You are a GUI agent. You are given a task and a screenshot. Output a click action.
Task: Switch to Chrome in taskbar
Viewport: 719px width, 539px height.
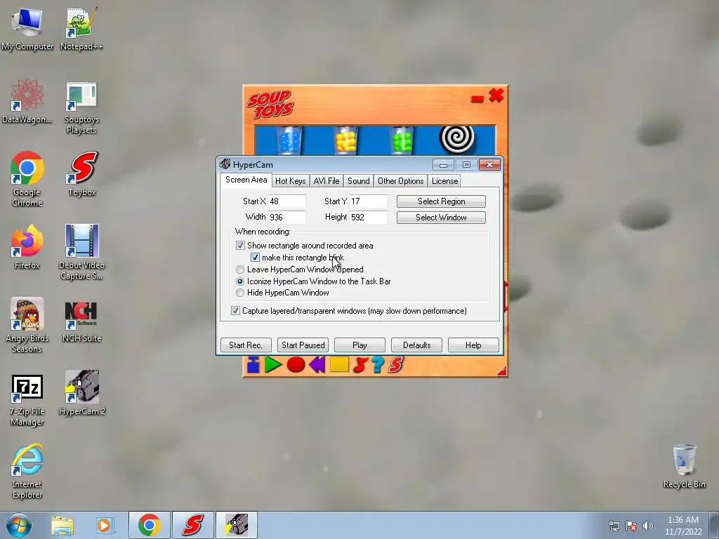(x=149, y=525)
